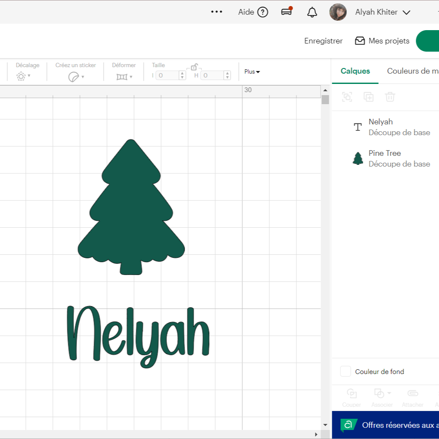Image resolution: width=439 pixels, height=439 pixels.
Task: Click the Aide help question mark icon
Action: click(263, 12)
